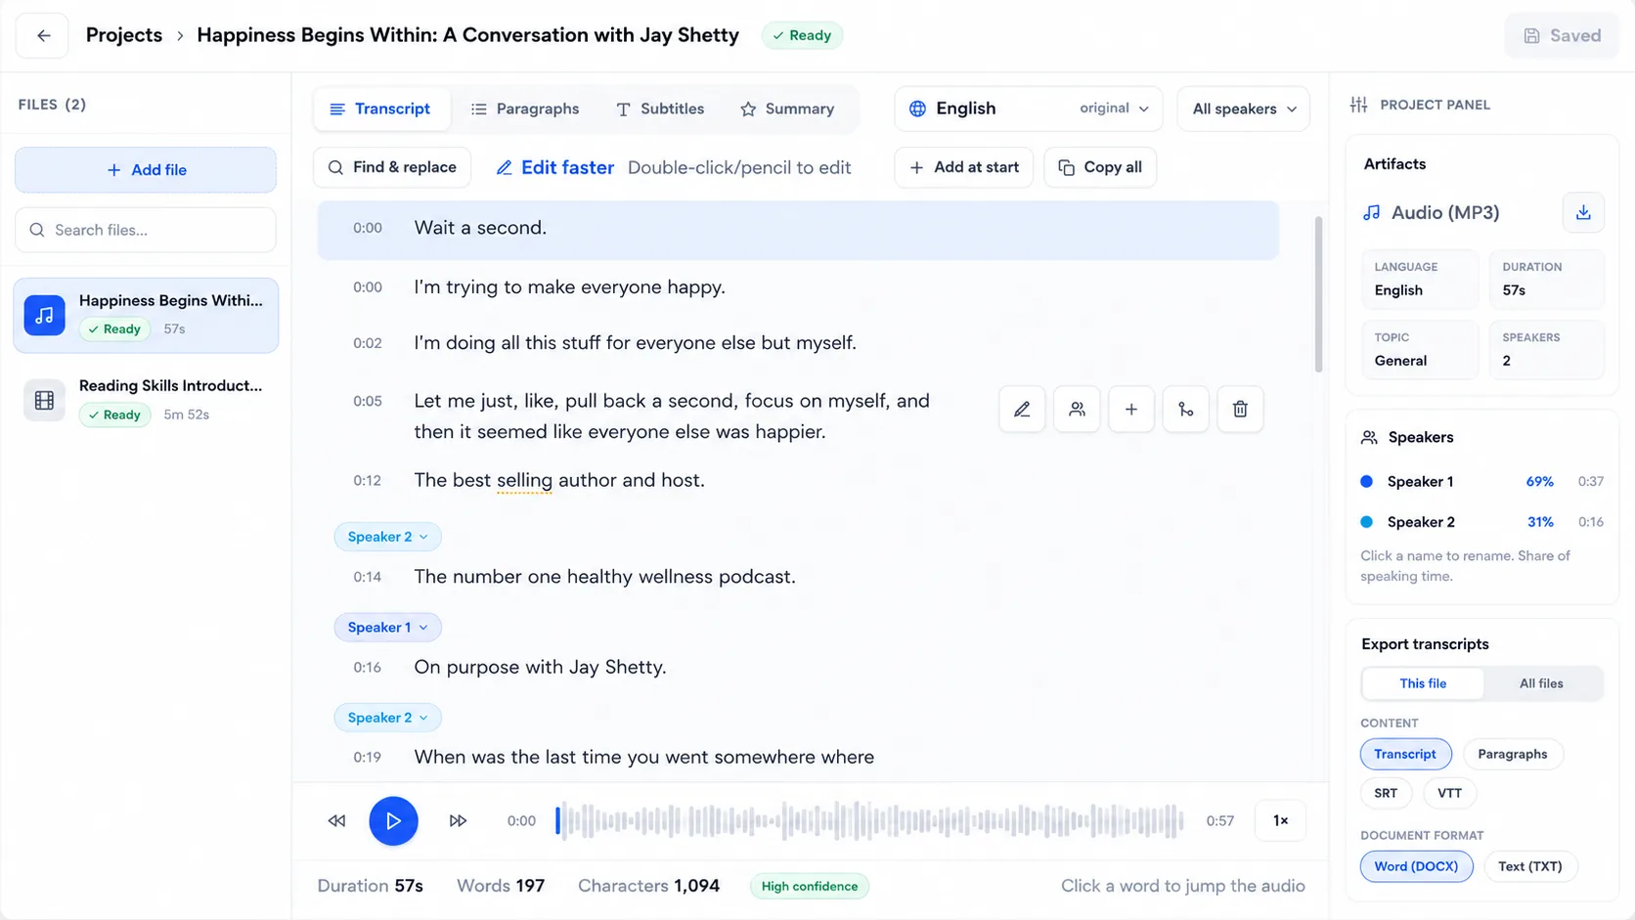
Task: Switch to the Summary tab
Action: [x=787, y=109]
